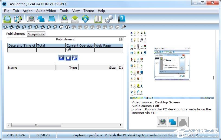This screenshot has width=221, height=140.
Task: Sort file list by the Name column header
Action: click(x=31, y=68)
